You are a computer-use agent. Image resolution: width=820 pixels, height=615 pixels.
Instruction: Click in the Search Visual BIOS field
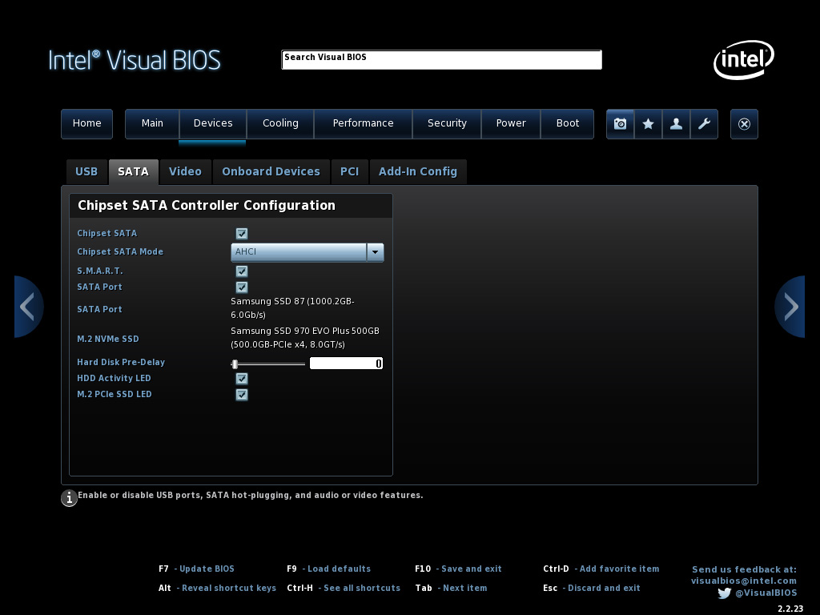441,60
